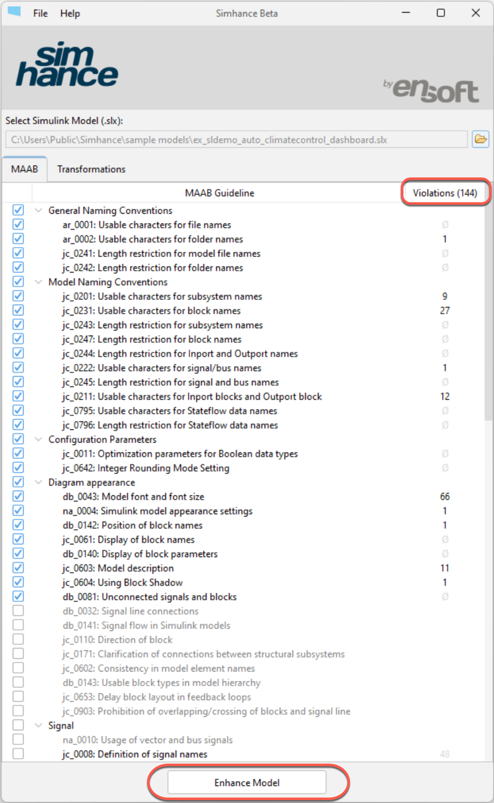The width and height of the screenshot is (494, 803).
Task: Switch to the Transformations tab
Action: (x=91, y=169)
